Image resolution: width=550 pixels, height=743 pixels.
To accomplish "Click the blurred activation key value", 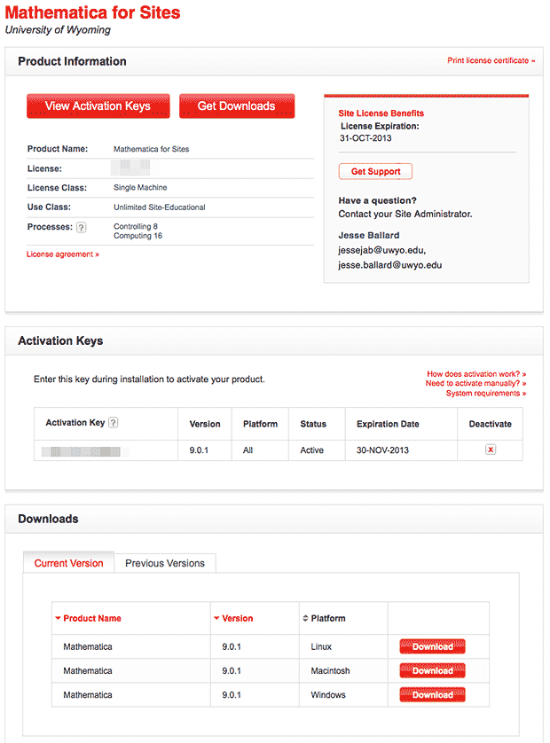I will point(81,451).
